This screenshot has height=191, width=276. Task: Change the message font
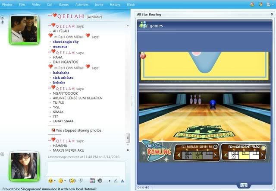122,181
